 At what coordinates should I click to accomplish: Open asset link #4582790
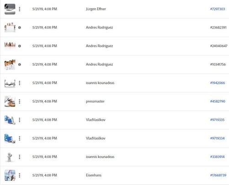pos(218,101)
